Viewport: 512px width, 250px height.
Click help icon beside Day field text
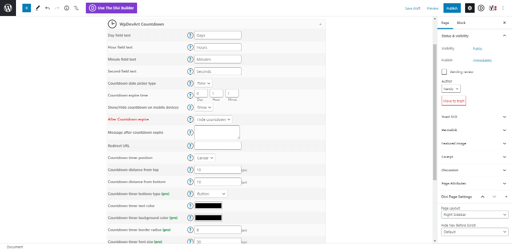[x=190, y=35]
